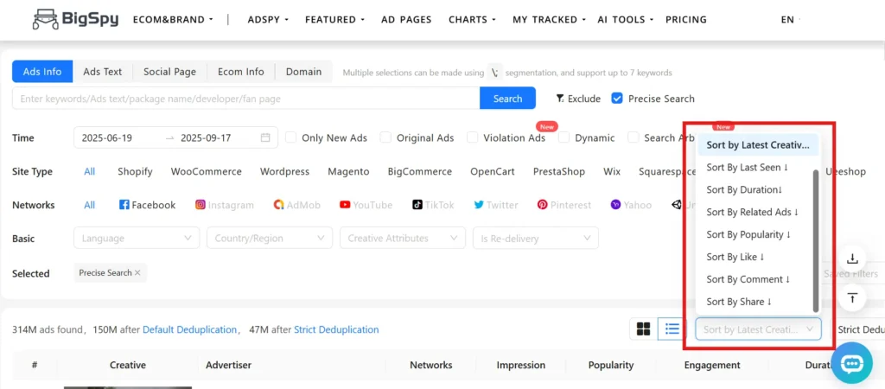Filter by AdMob network
885x389 pixels.
(x=297, y=205)
